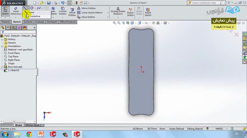Expand the Annotations tree node

[x=2, y=46]
